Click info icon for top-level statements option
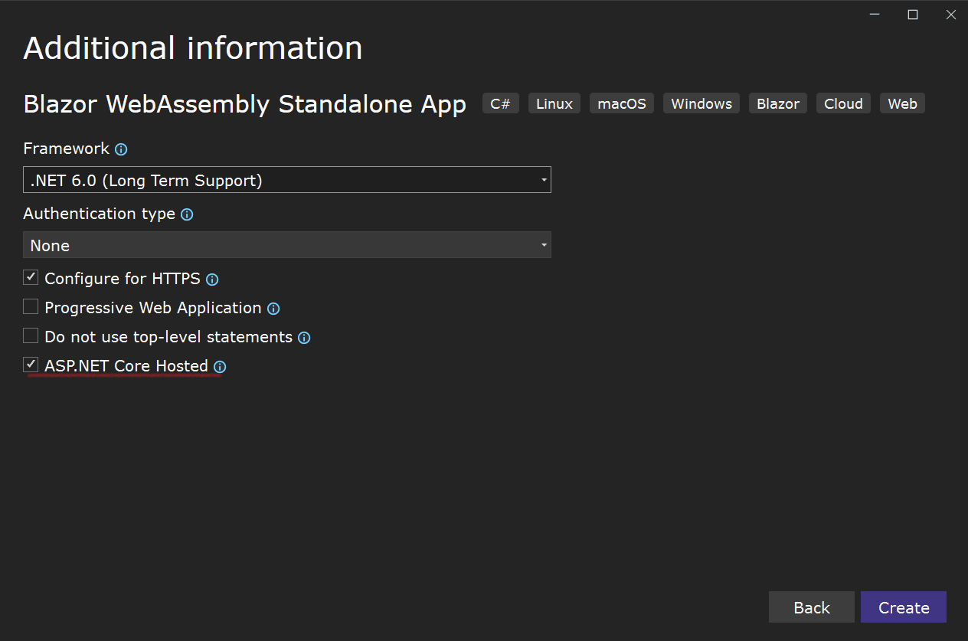The width and height of the screenshot is (968, 641). coord(304,338)
